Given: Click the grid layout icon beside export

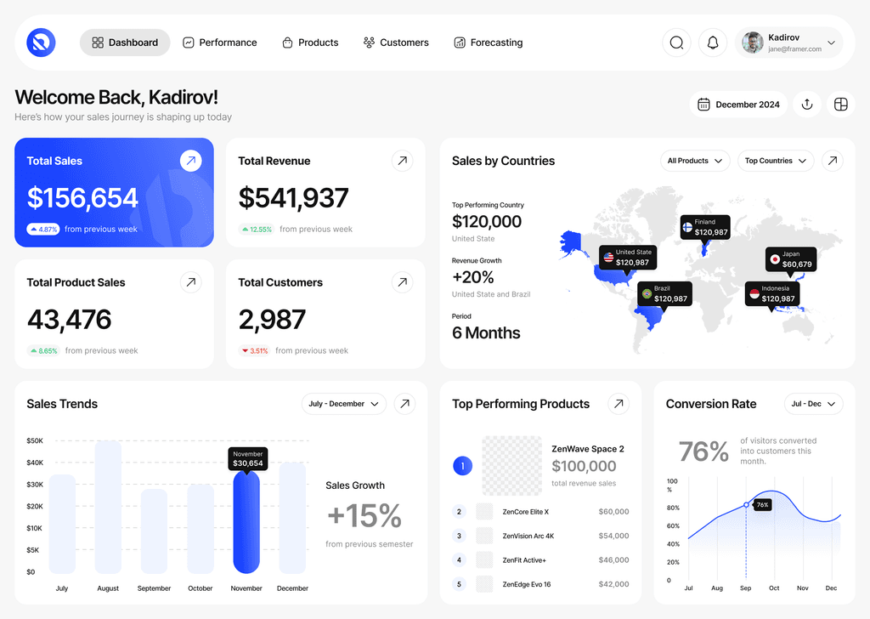Looking at the screenshot, I should click(x=841, y=104).
